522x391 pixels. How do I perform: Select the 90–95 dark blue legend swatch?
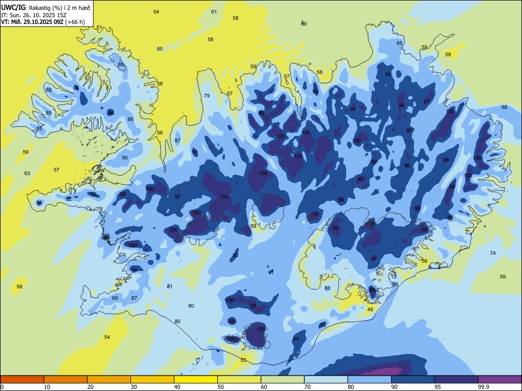[413, 380]
